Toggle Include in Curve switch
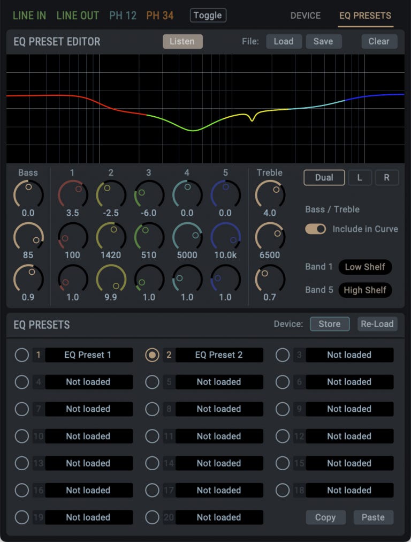Screen dimensions: 411x542 [316, 229]
